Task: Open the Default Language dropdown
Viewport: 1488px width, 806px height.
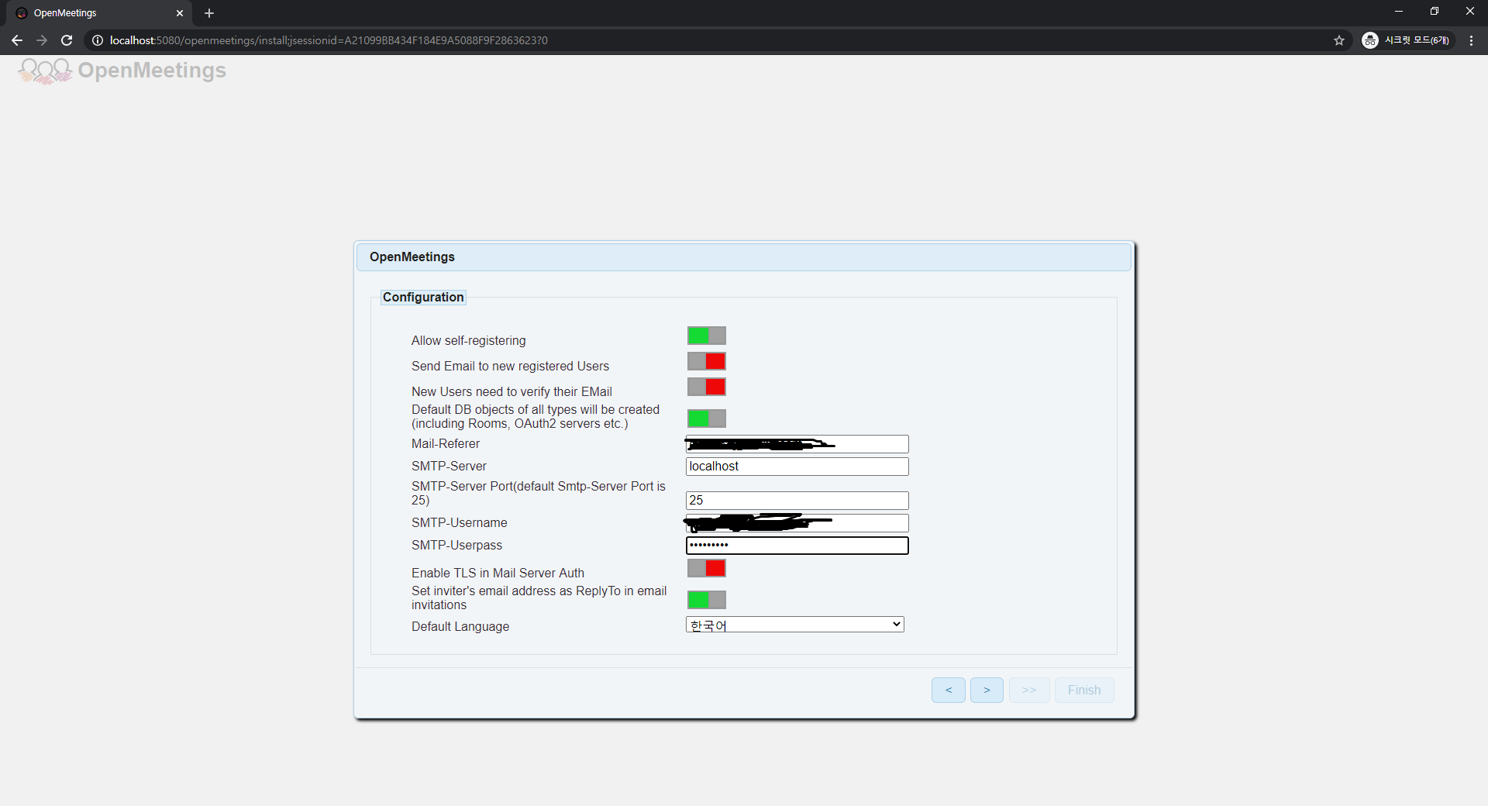Action: pos(795,625)
